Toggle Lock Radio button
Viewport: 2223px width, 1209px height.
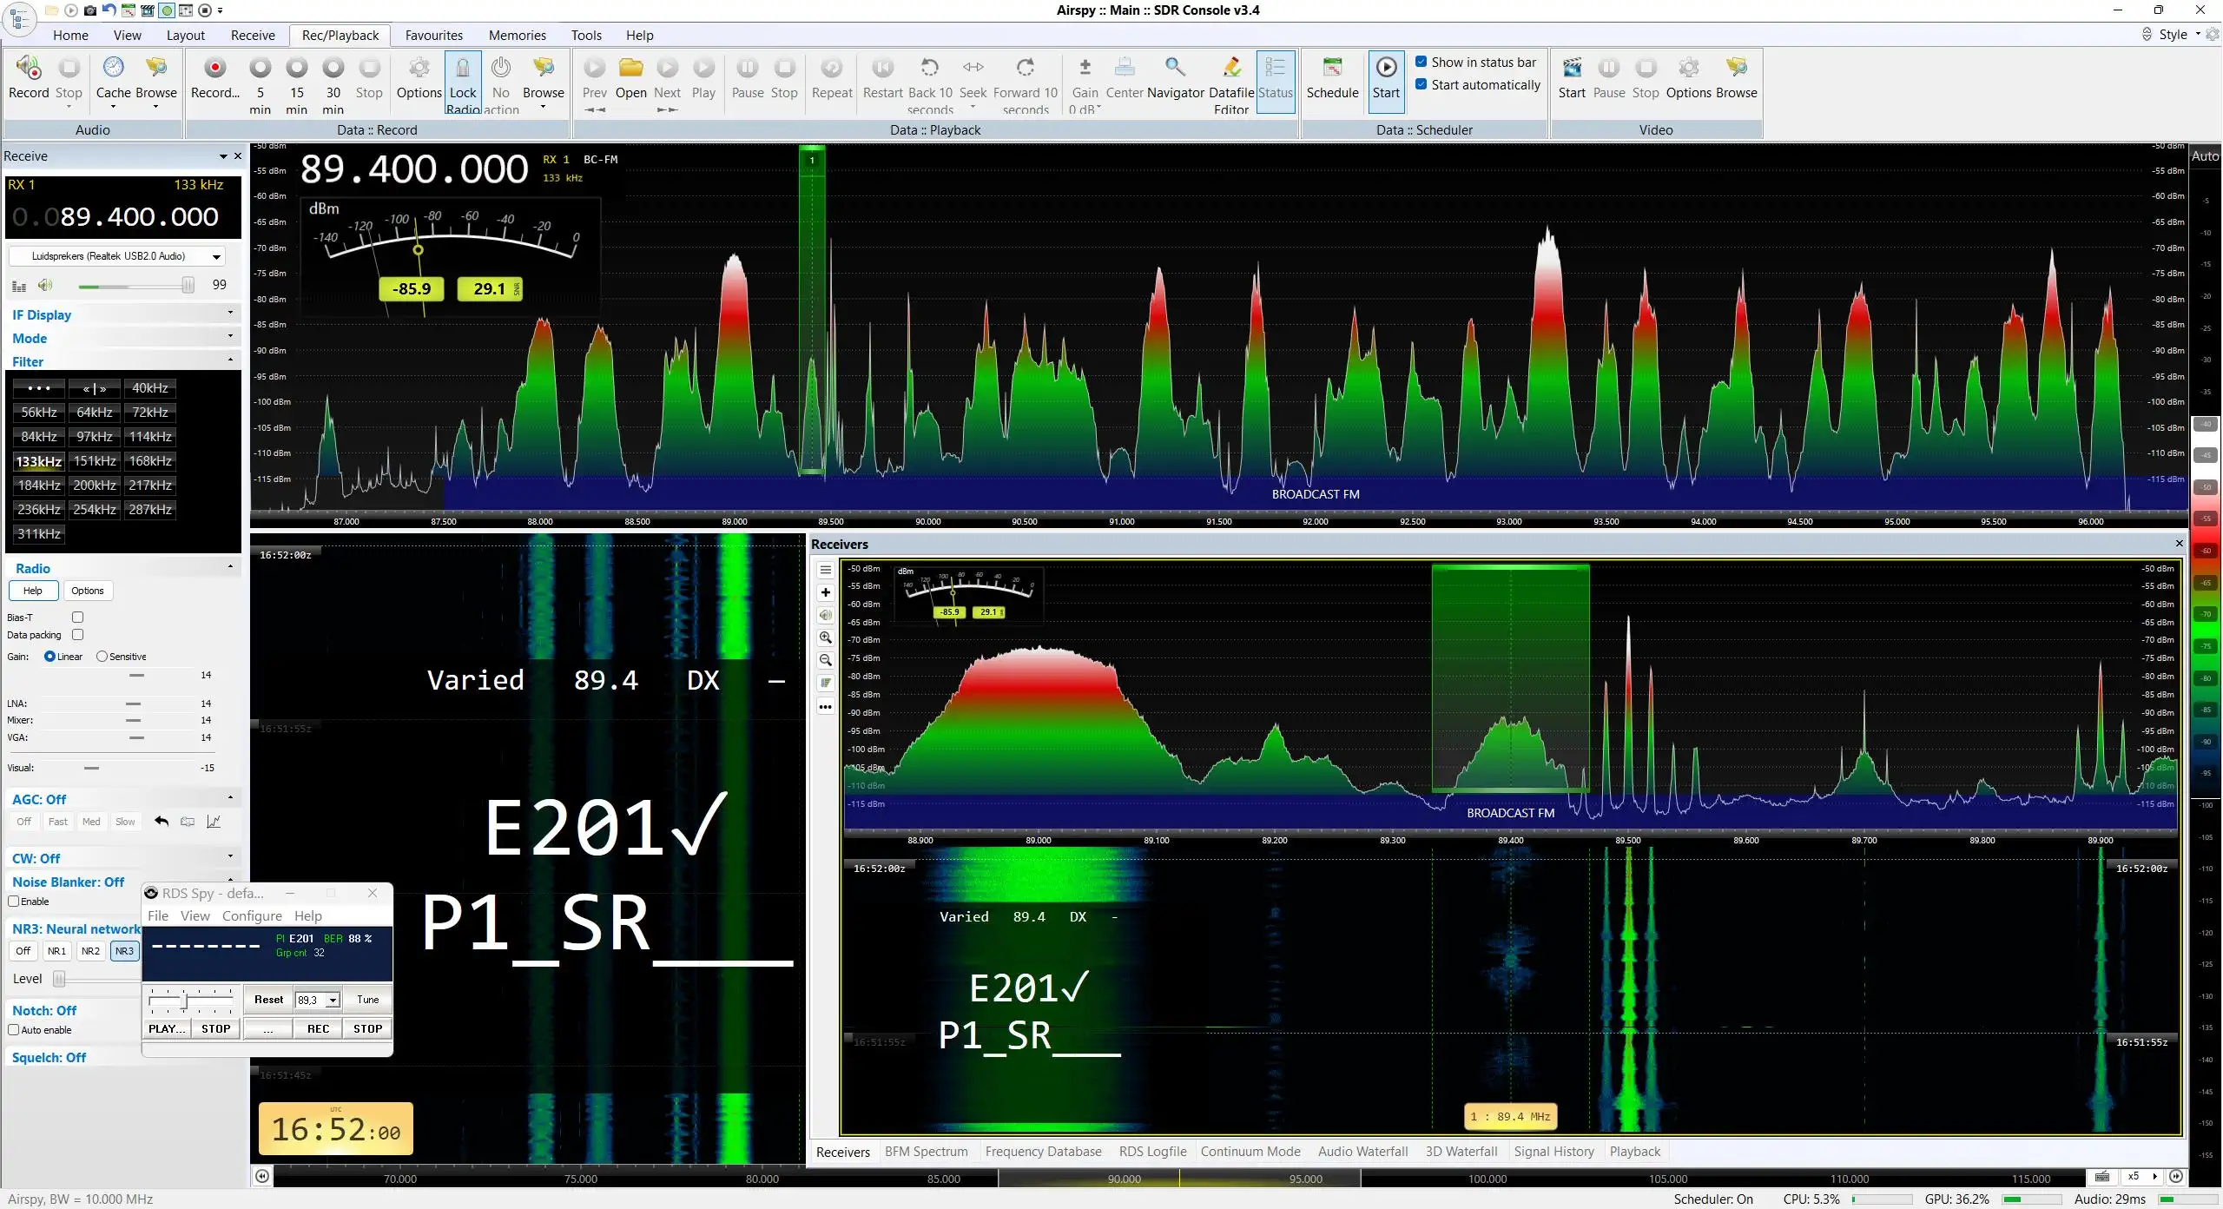[463, 83]
